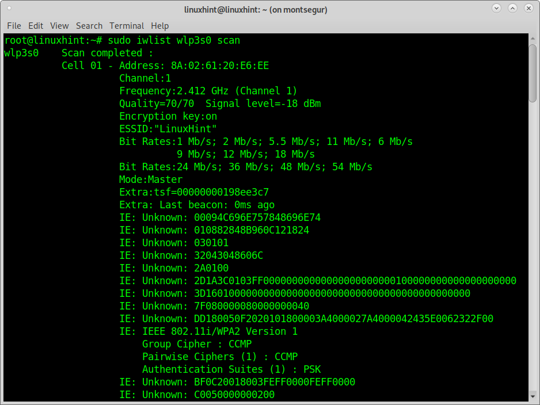Screen dimensions: 540x405
Task: Click the scrollbar up arrow
Action: [533, 39]
